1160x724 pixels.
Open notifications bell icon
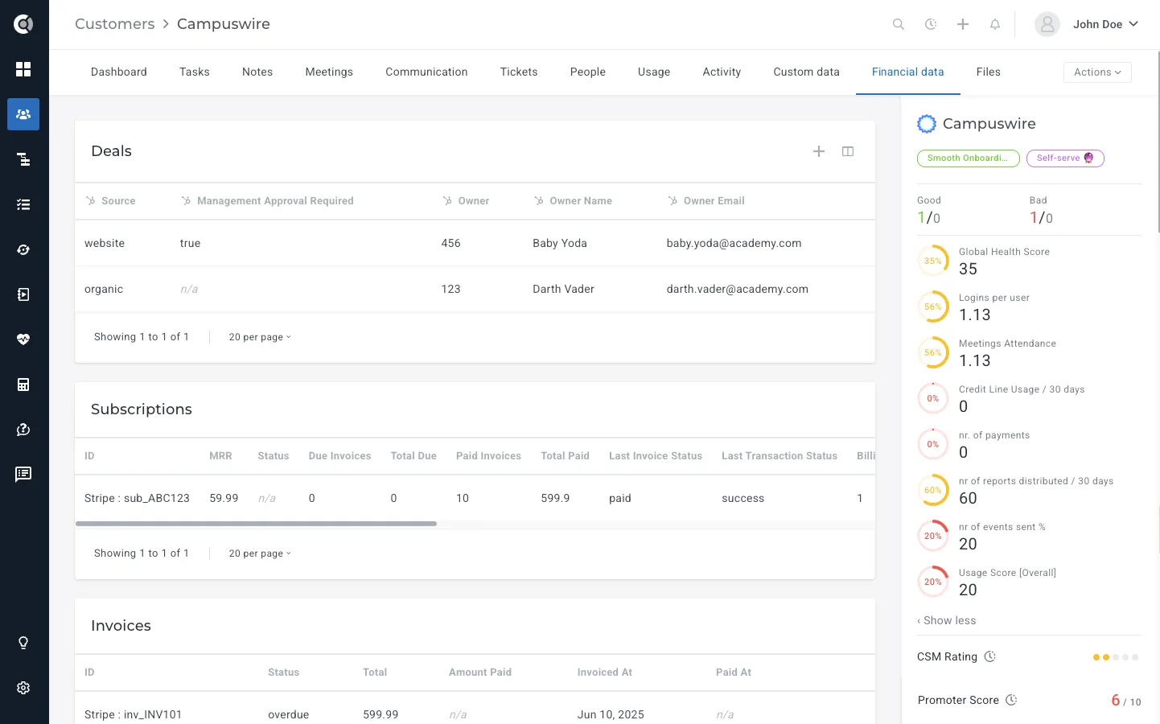pos(995,24)
